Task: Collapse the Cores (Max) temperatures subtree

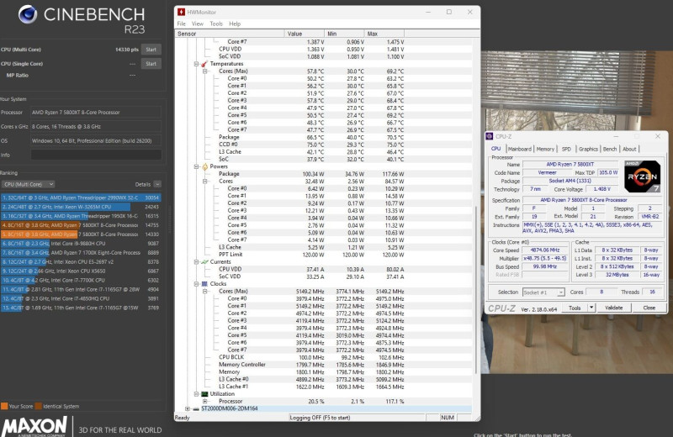Action: point(204,71)
